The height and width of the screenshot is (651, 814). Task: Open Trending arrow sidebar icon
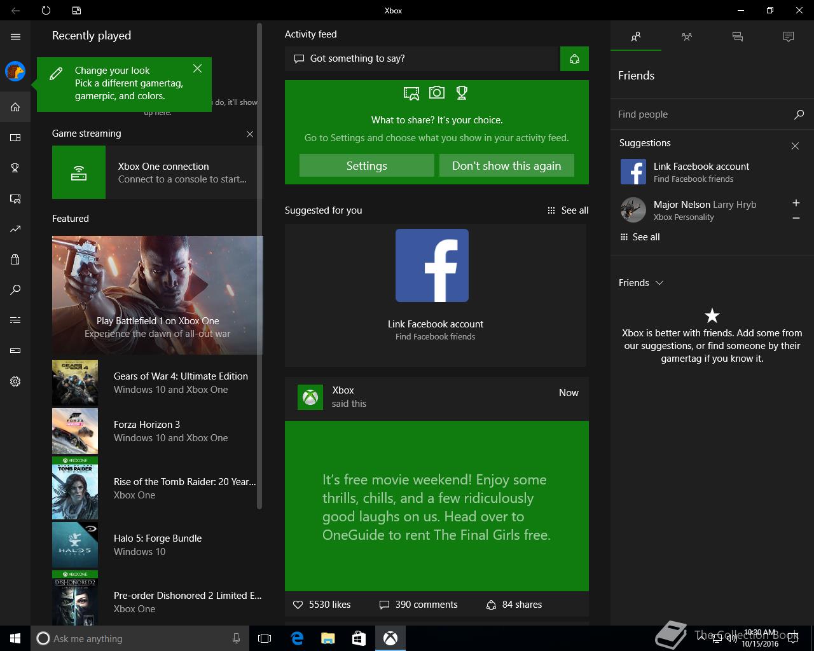point(15,229)
